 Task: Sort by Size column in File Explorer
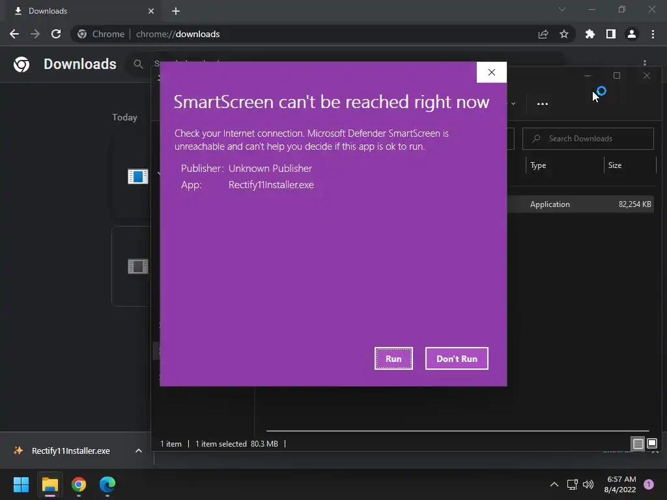(630, 165)
